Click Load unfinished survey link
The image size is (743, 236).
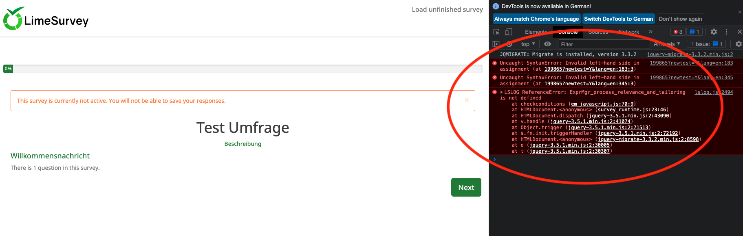click(447, 9)
